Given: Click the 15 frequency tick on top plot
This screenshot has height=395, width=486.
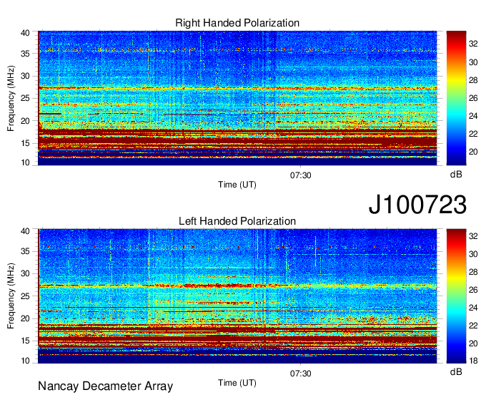Looking at the screenshot, I should 25,143.
